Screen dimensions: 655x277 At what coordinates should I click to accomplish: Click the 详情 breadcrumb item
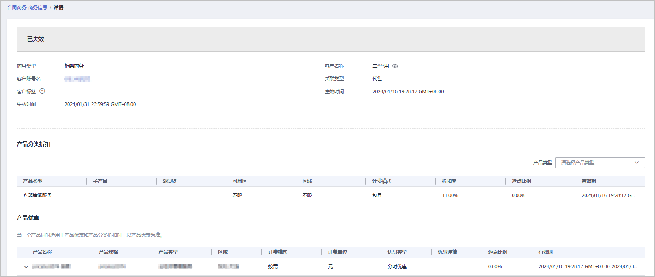(58, 8)
